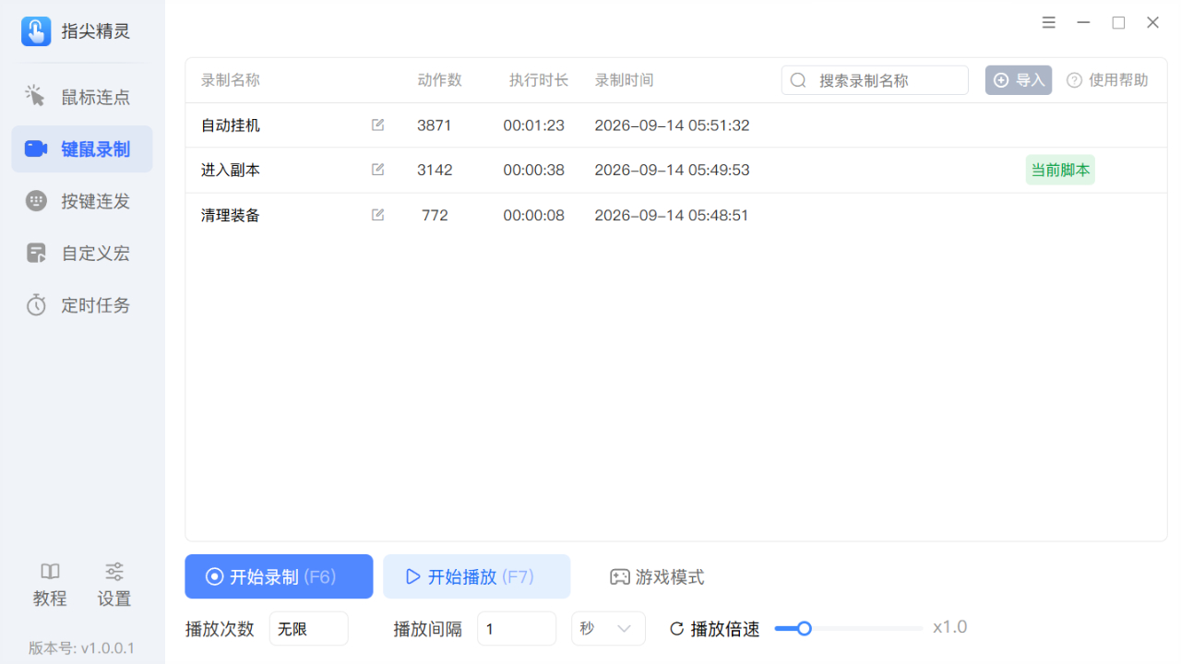The height and width of the screenshot is (664, 1181).
Task: Start recording with 开始录制 (F6)
Action: pyautogui.click(x=279, y=576)
